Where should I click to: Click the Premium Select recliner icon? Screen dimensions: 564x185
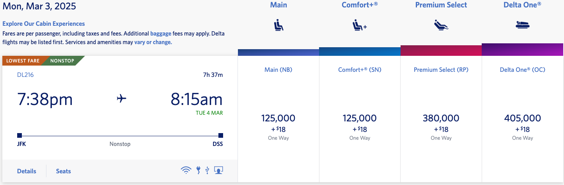pos(441,26)
